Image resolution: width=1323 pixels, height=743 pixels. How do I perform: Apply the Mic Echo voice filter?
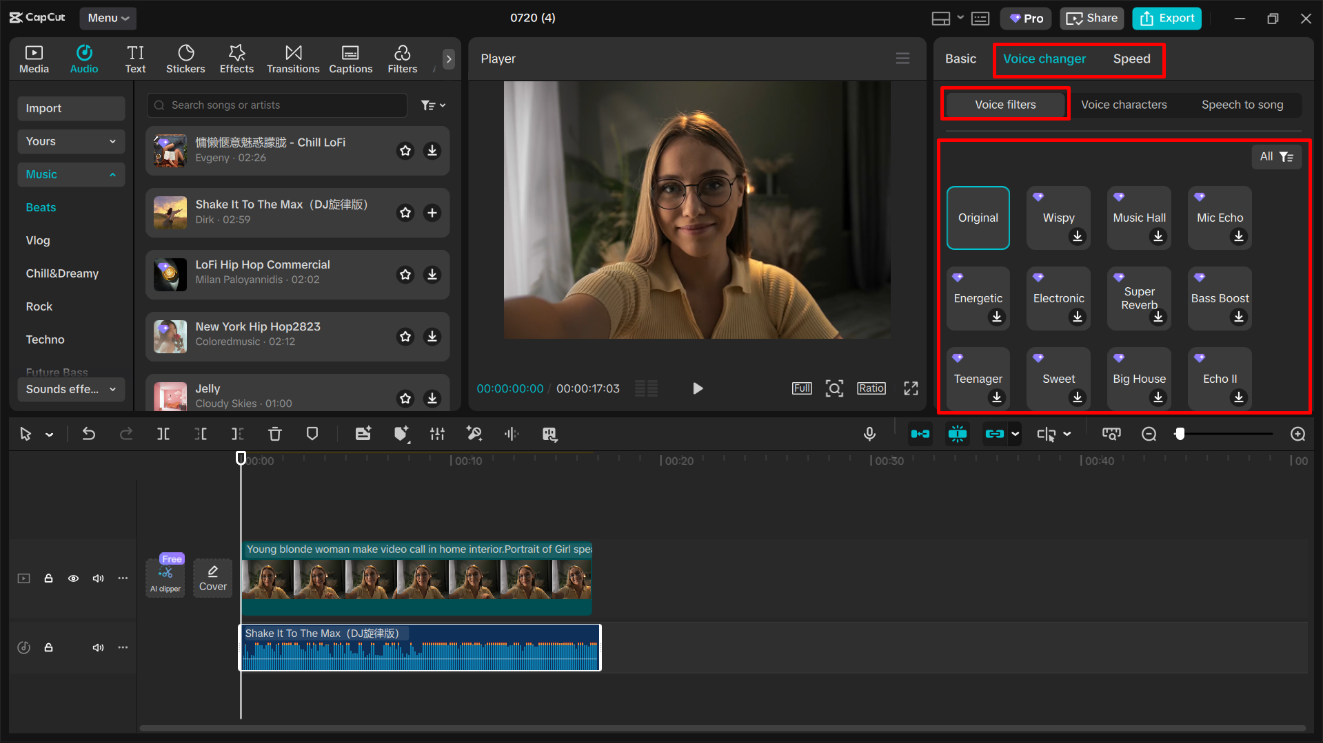click(1219, 218)
